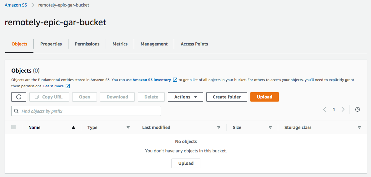The image size is (371, 177).
Task: Click the refresh objects icon button
Action: coord(19,97)
